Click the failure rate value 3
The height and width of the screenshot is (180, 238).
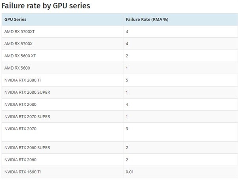127,129
